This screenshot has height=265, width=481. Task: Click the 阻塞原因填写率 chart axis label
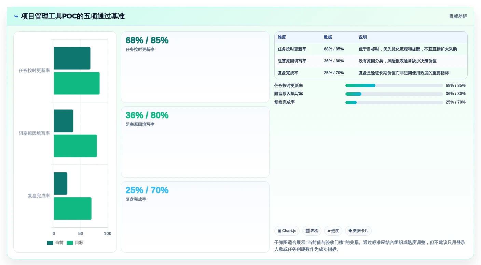click(x=34, y=133)
